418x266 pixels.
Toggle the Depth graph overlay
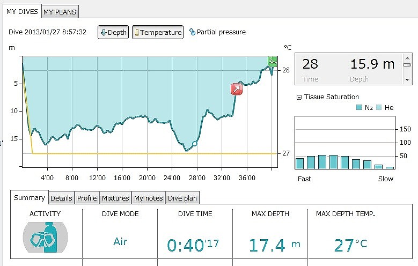[x=113, y=33]
